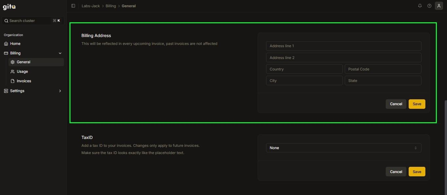The image size is (447, 195).
Task: Click the Search cluster box
Action: (x=33, y=21)
